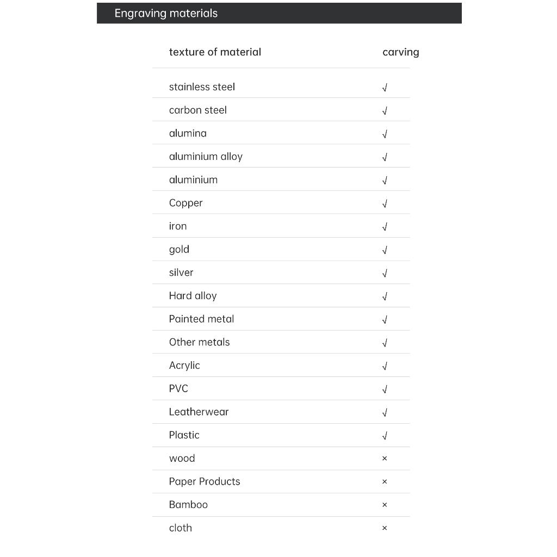Image resolution: width=557 pixels, height=557 pixels.
Task: Click the X mark beside wood
Action: point(385,459)
